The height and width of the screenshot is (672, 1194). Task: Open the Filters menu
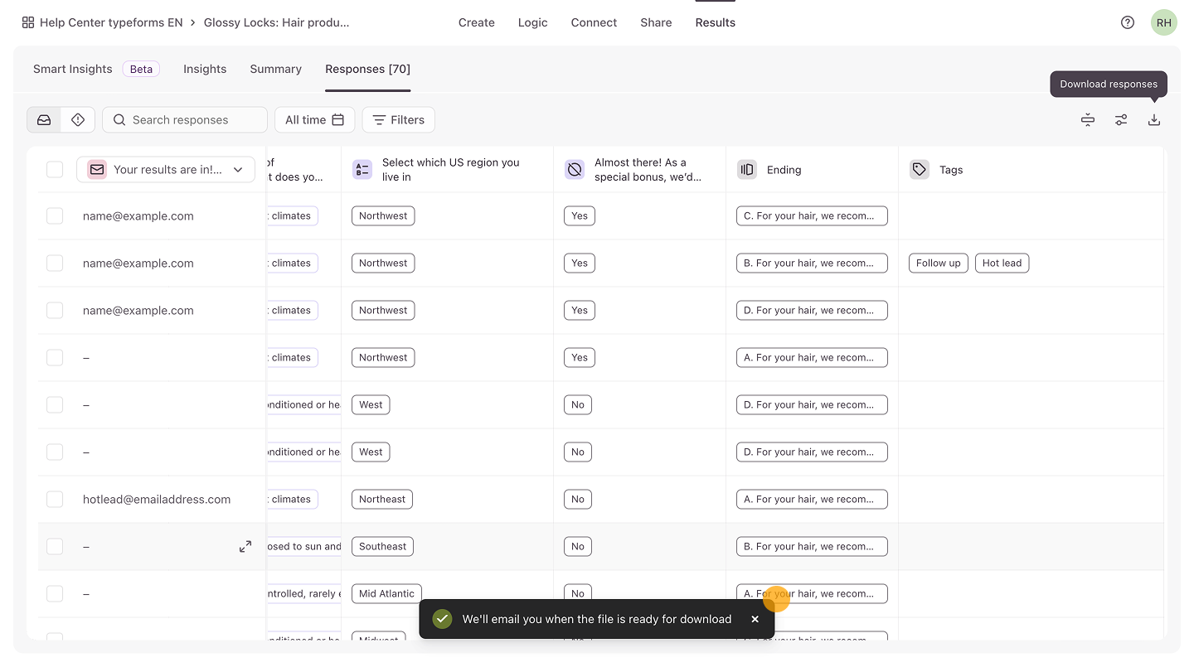point(399,120)
